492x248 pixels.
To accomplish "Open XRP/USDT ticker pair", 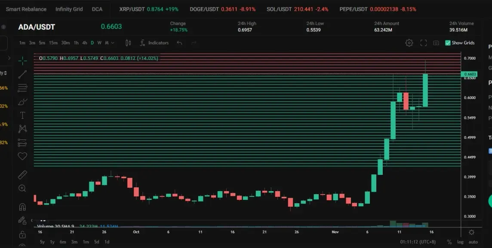I will click(x=149, y=9).
